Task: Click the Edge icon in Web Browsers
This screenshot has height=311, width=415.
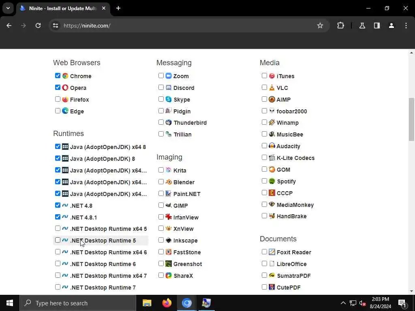Action: click(65, 111)
